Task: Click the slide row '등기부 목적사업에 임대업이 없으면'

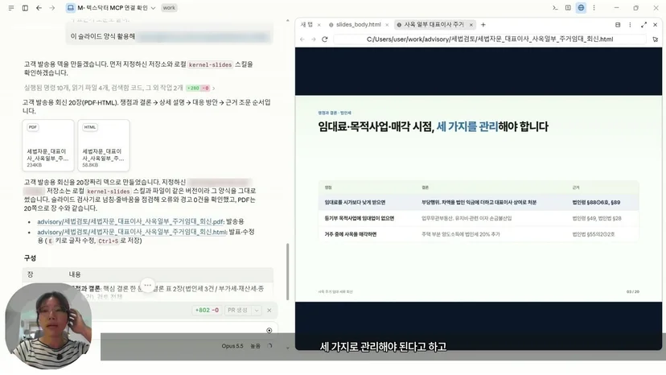Action: [x=479, y=218]
